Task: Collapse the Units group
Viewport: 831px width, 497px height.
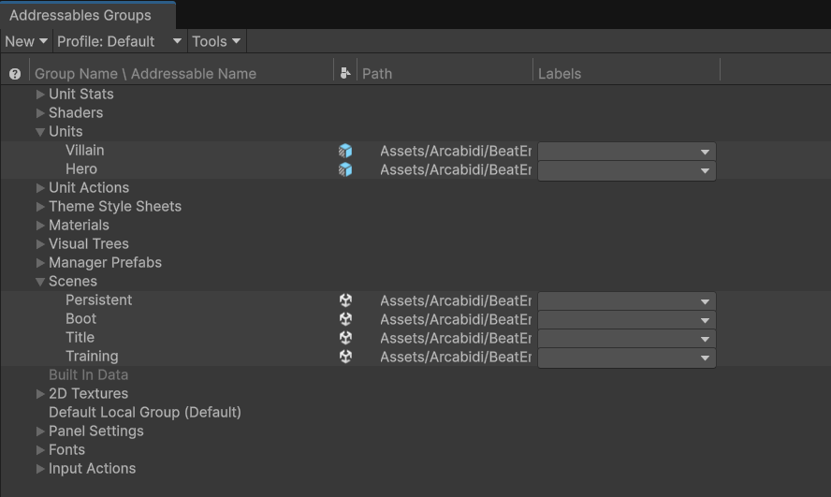Action: 40,132
